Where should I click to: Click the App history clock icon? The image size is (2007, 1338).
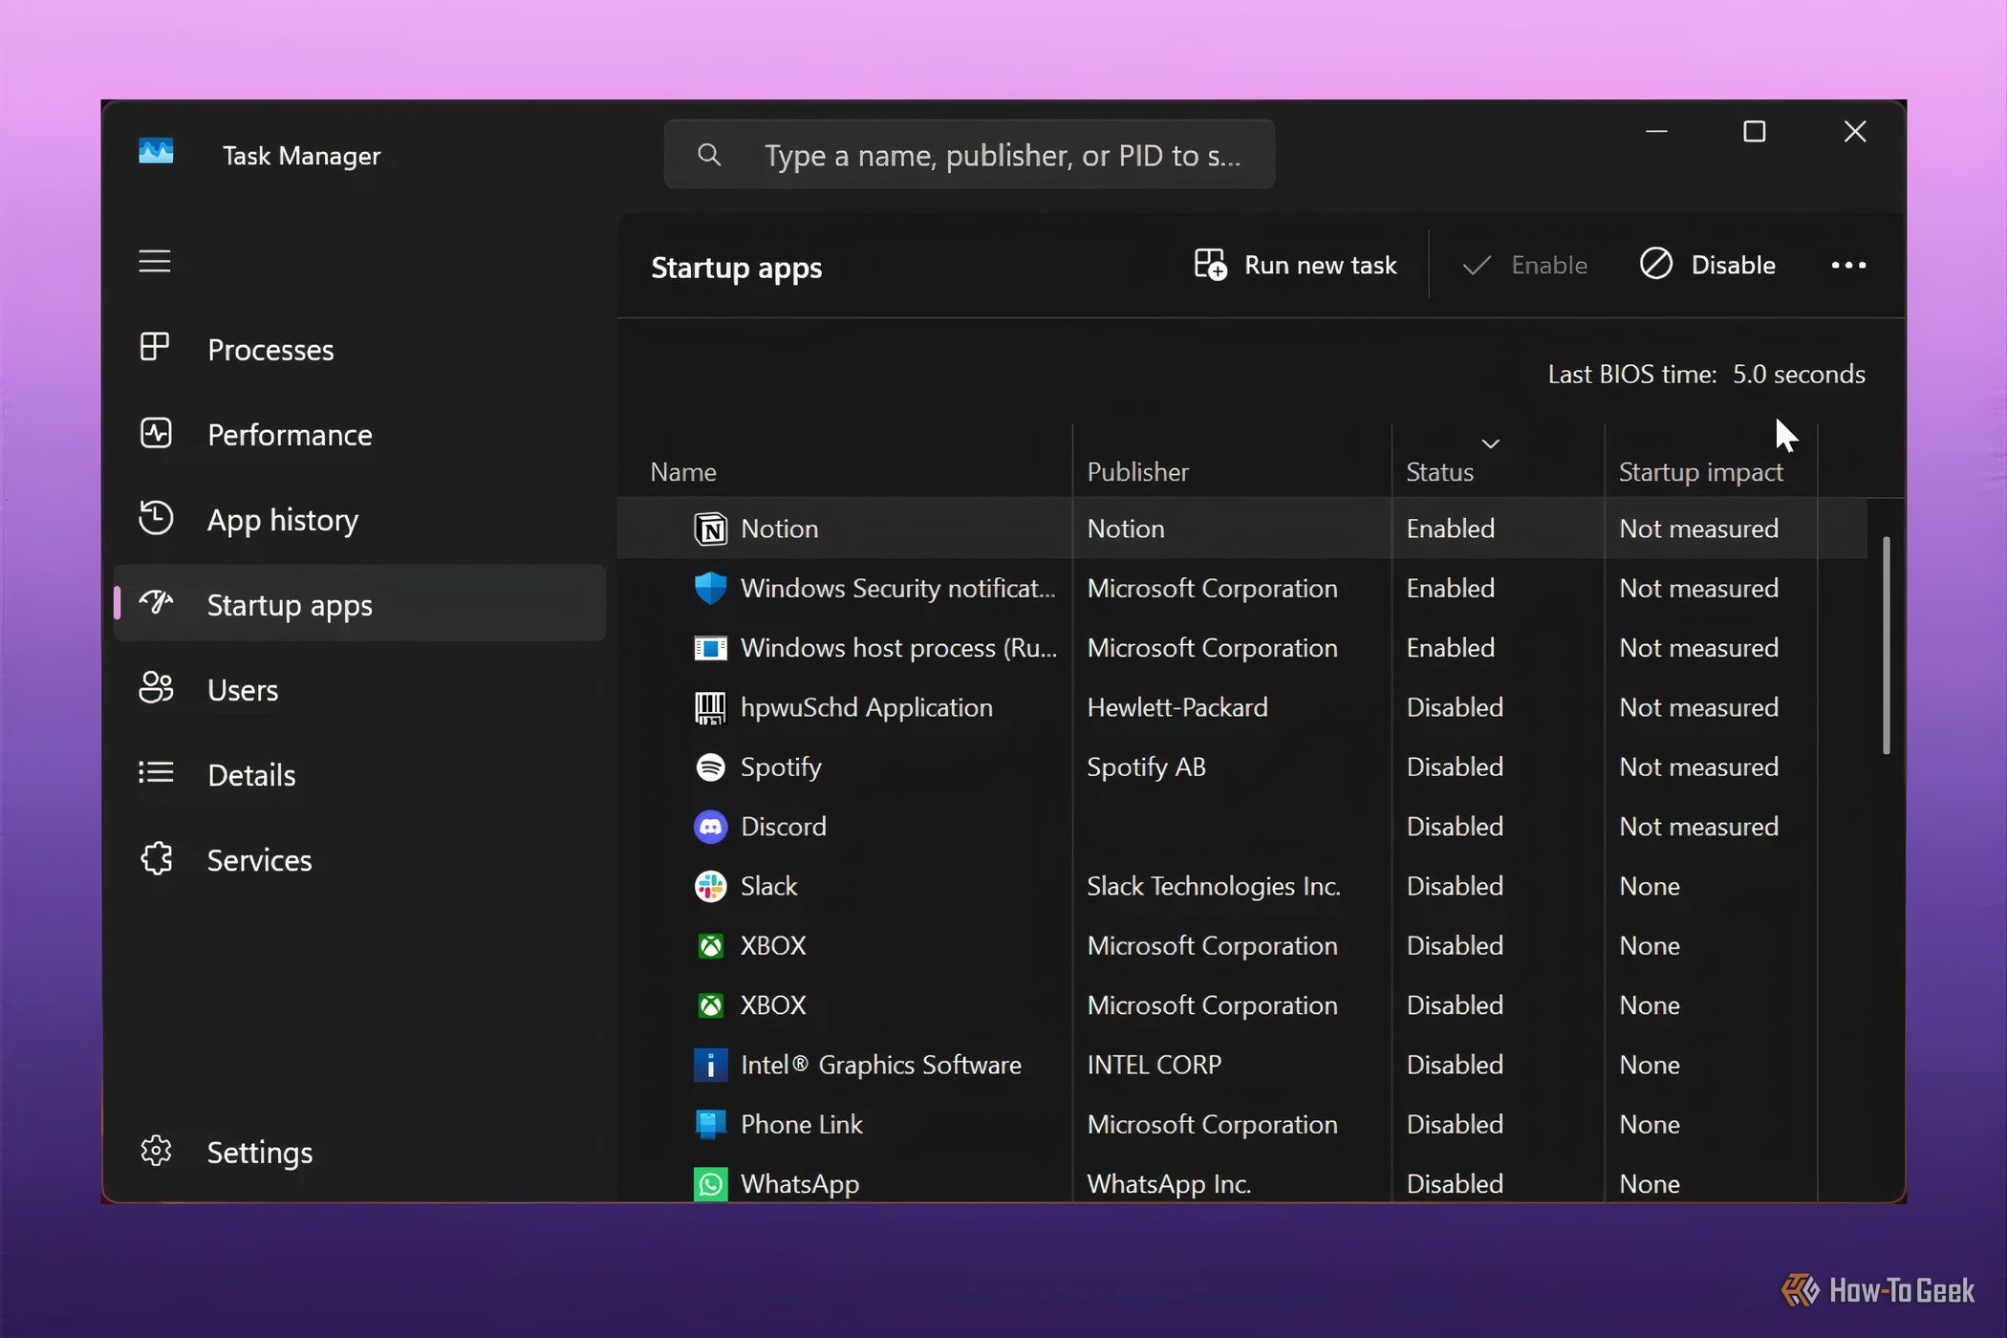(x=156, y=518)
